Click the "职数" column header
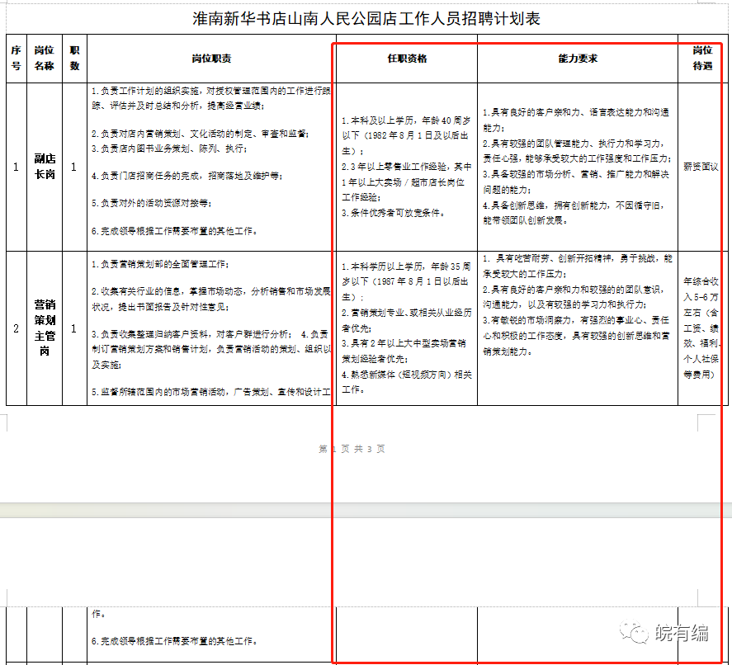The width and height of the screenshot is (732, 665). tap(75, 59)
